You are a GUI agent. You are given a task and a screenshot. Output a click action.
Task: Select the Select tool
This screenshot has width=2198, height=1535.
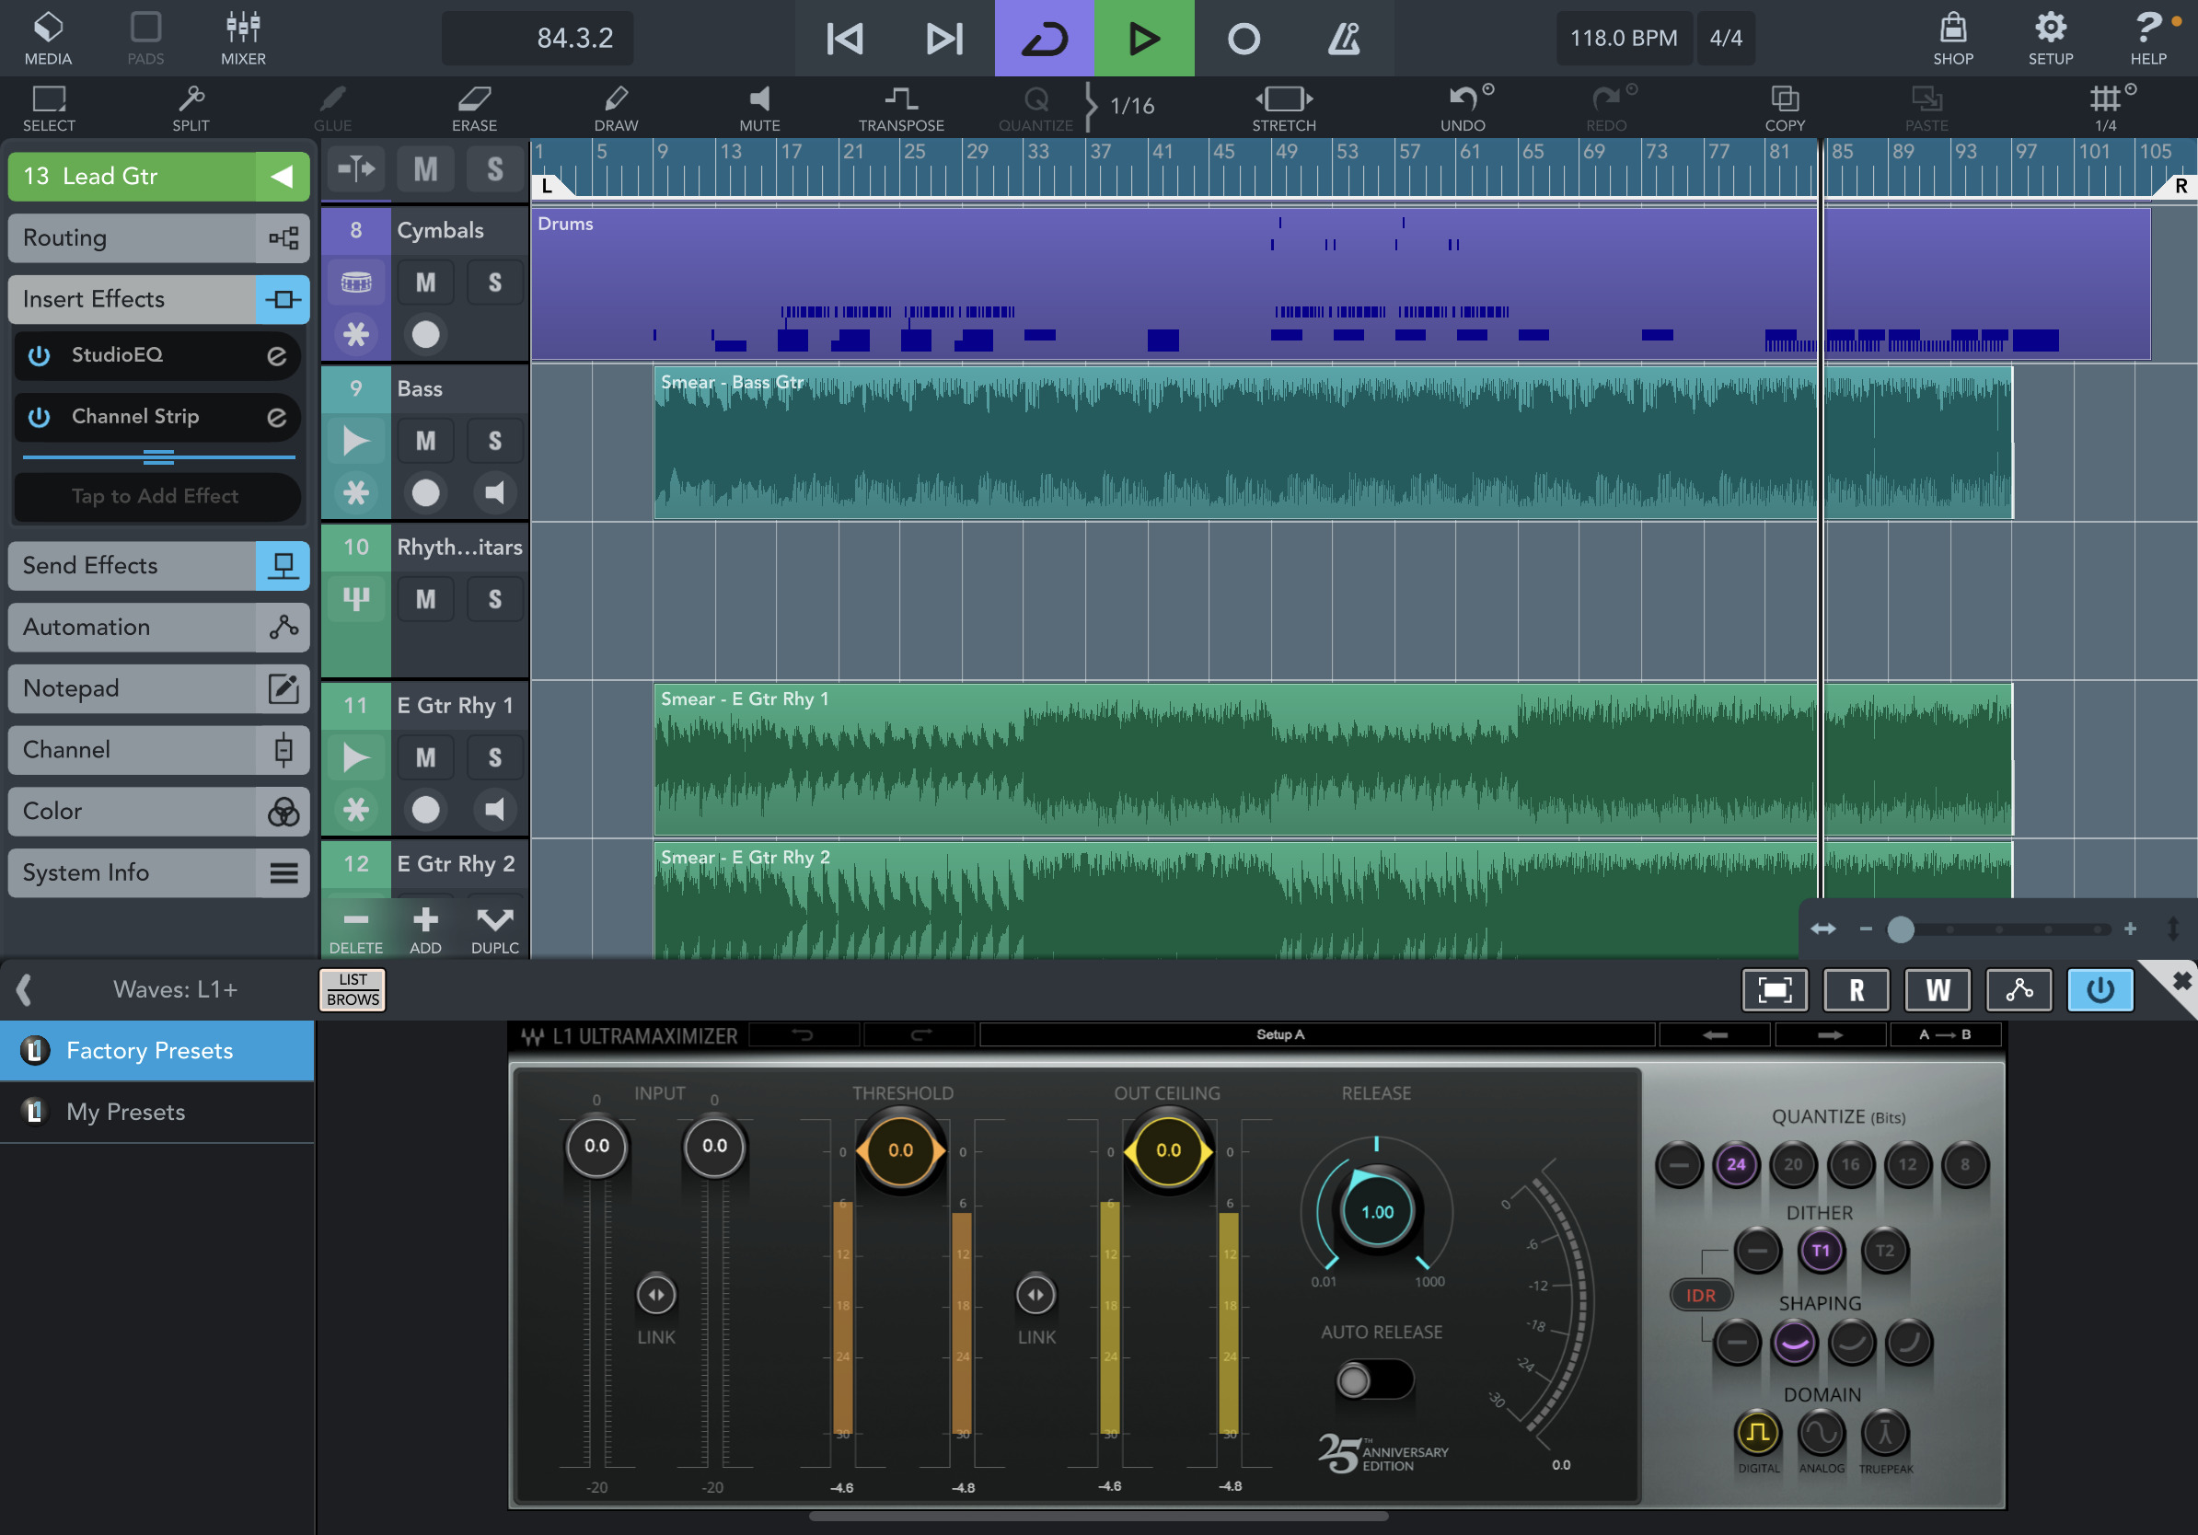(x=49, y=109)
